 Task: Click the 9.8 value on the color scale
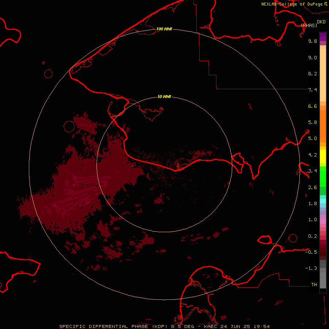[313, 41]
